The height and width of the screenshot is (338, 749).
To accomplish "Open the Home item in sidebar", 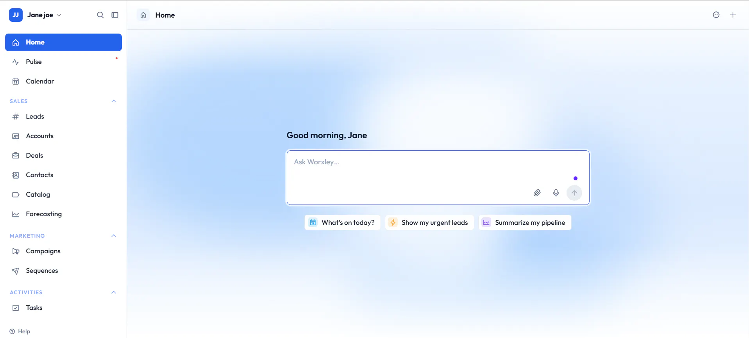I will pos(63,42).
